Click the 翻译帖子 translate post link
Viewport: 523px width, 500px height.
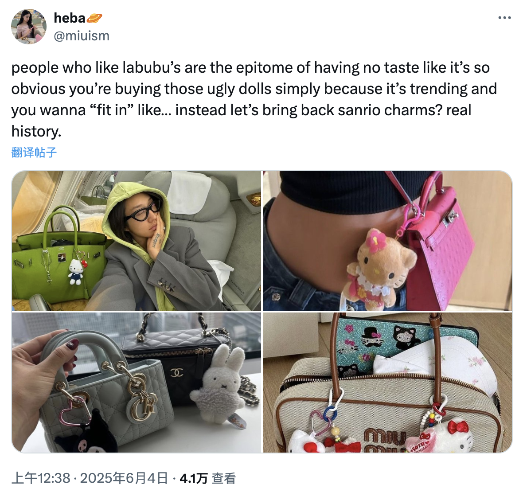[34, 152]
